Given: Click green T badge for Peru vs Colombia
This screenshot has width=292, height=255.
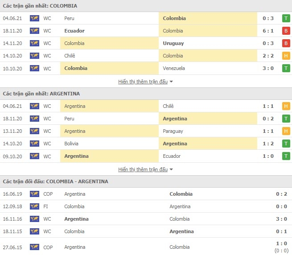Looking at the screenshot, I should pos(286,18).
